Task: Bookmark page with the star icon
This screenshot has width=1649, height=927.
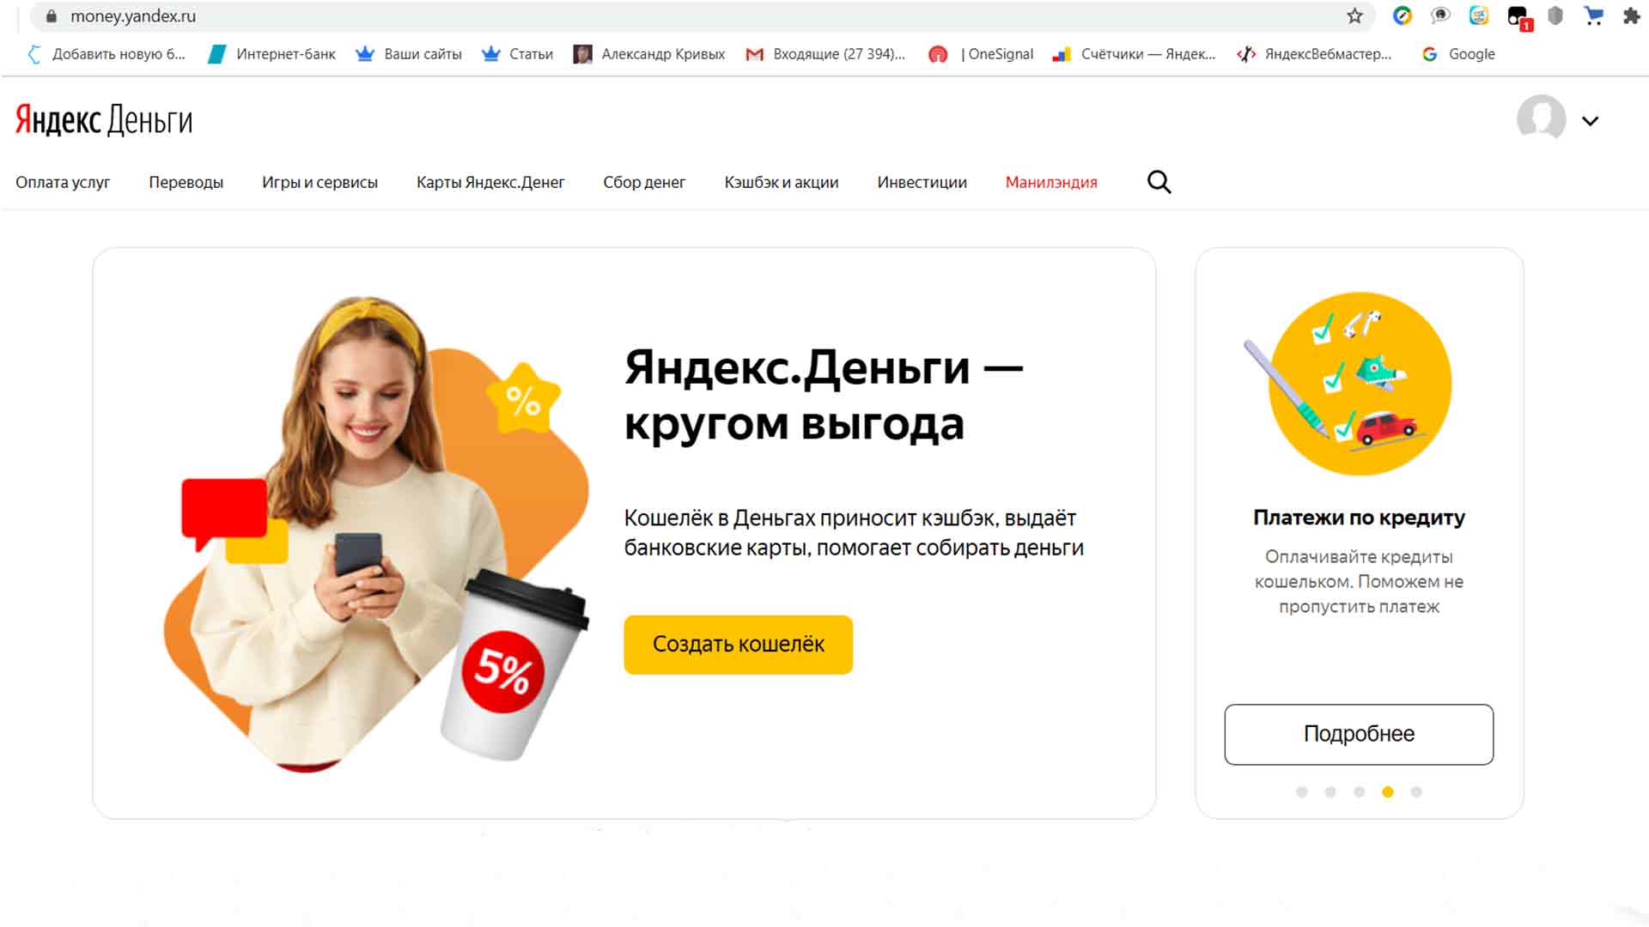Action: click(1354, 16)
